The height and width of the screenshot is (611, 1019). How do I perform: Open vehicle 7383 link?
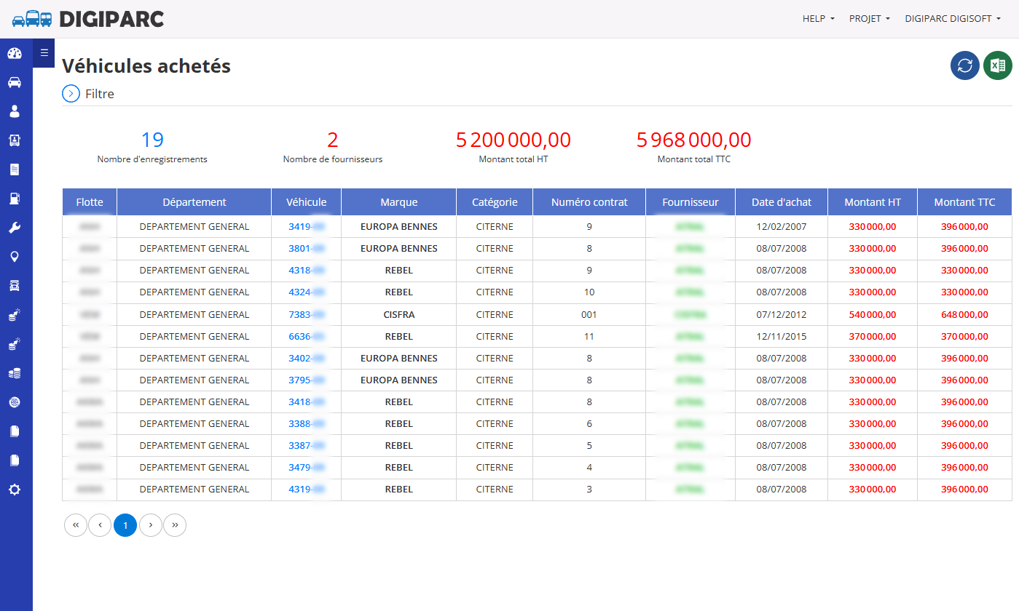306,314
